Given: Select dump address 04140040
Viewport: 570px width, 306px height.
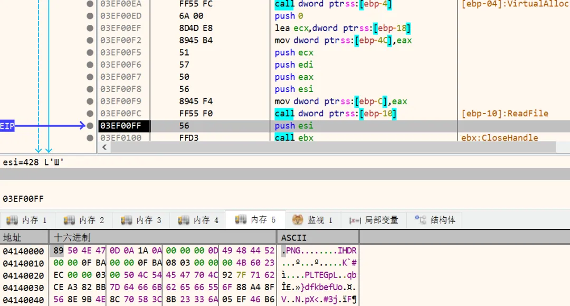Looking at the screenshot, I should pyautogui.click(x=23, y=300).
